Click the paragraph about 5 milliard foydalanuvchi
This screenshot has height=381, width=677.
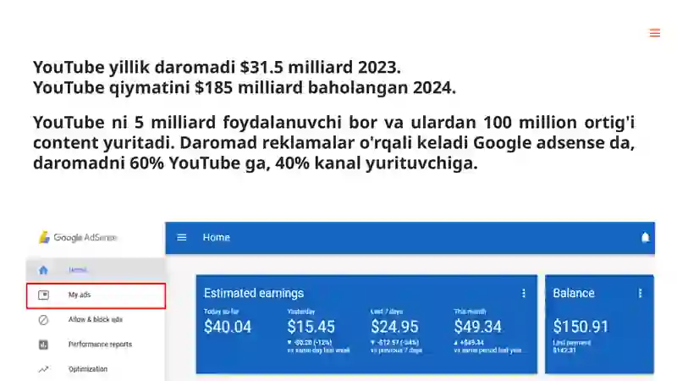click(x=333, y=142)
